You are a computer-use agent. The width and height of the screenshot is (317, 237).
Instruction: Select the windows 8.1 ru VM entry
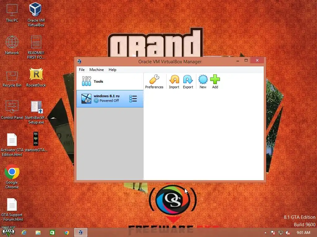tap(110, 98)
